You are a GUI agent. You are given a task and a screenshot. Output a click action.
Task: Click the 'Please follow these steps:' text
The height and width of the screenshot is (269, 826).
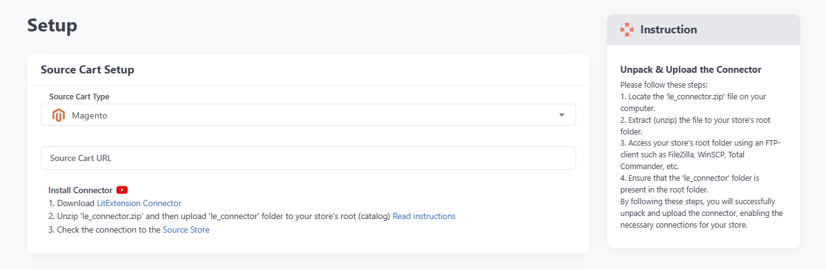pyautogui.click(x=664, y=85)
